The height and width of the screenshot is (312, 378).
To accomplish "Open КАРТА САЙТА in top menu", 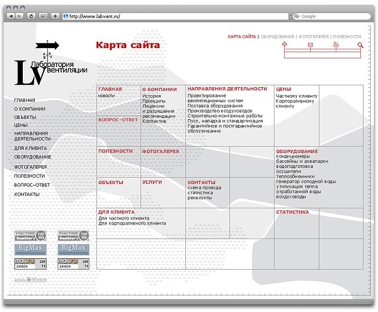I will coord(241,37).
